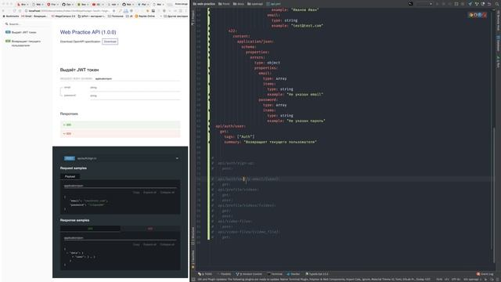Open run configuration dropdown in IDE toolbar
501x282 pixels.
click(424, 4)
